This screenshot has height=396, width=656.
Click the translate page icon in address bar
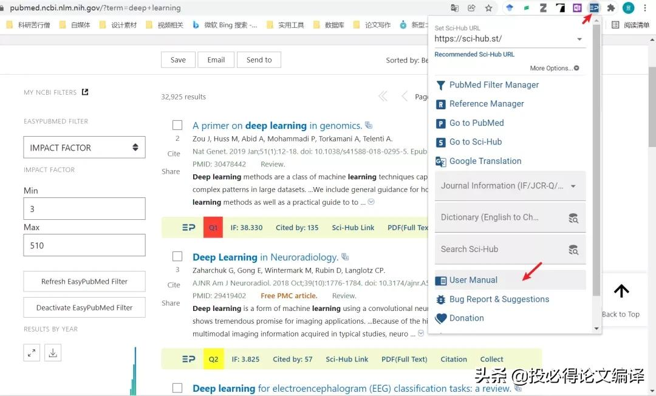[x=454, y=7]
